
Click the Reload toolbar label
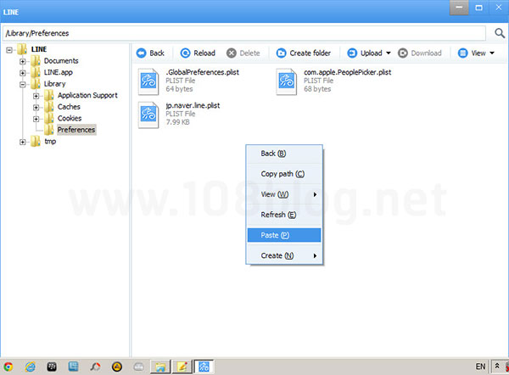pyautogui.click(x=204, y=53)
